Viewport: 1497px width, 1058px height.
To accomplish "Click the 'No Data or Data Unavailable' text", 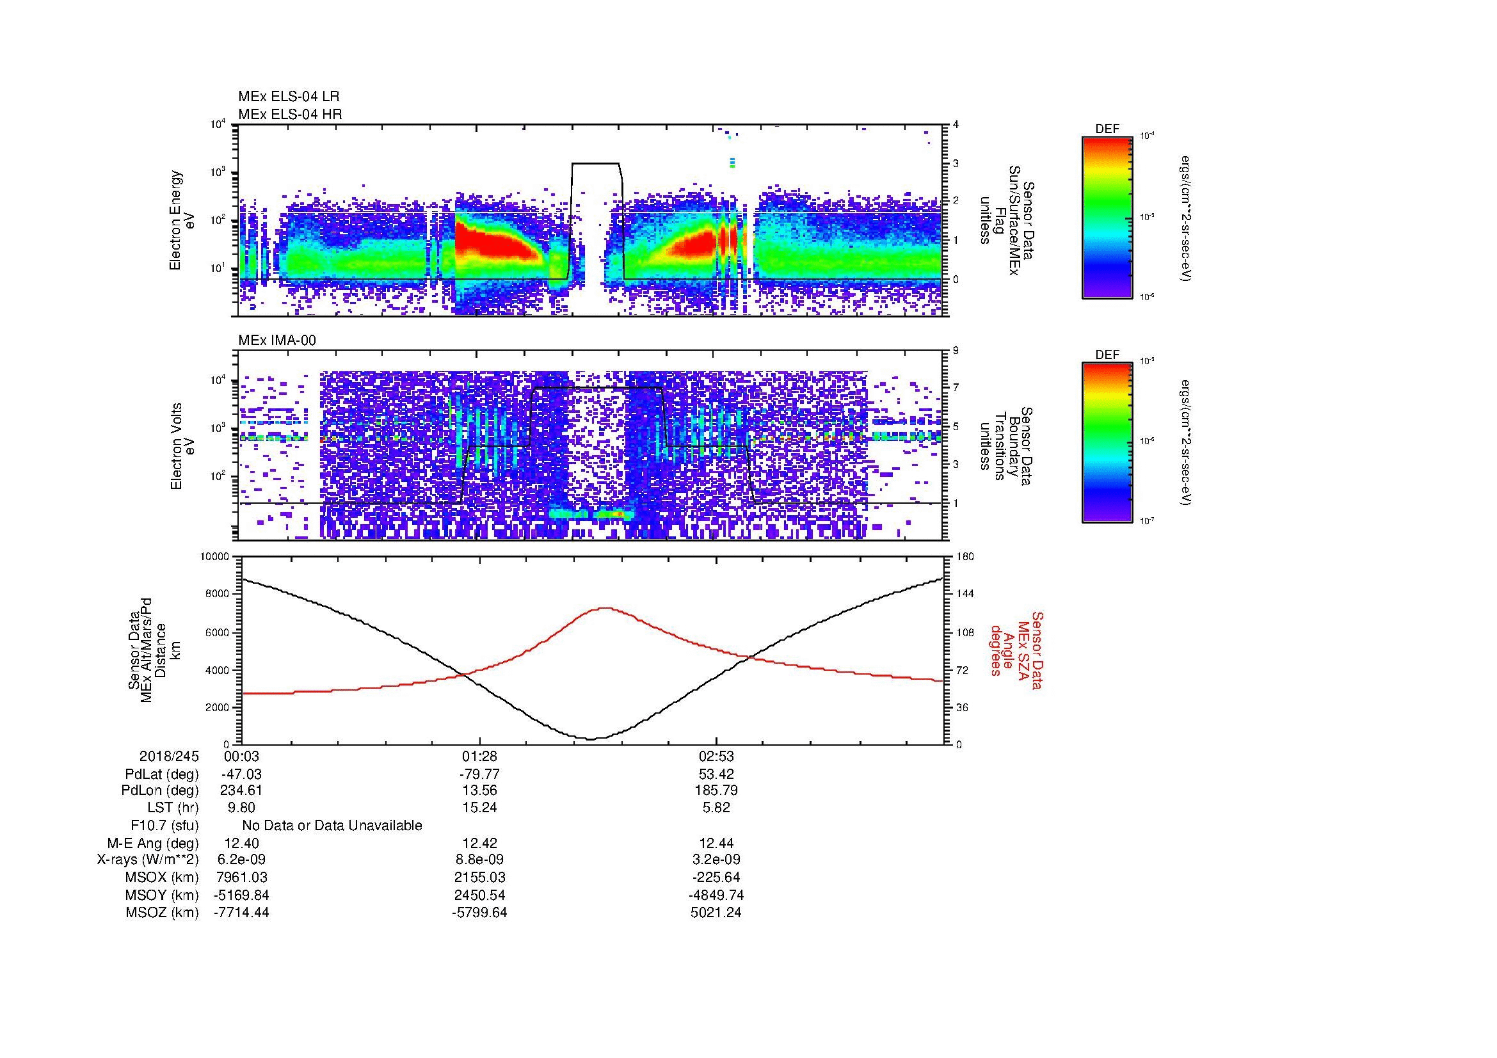I will (x=332, y=826).
